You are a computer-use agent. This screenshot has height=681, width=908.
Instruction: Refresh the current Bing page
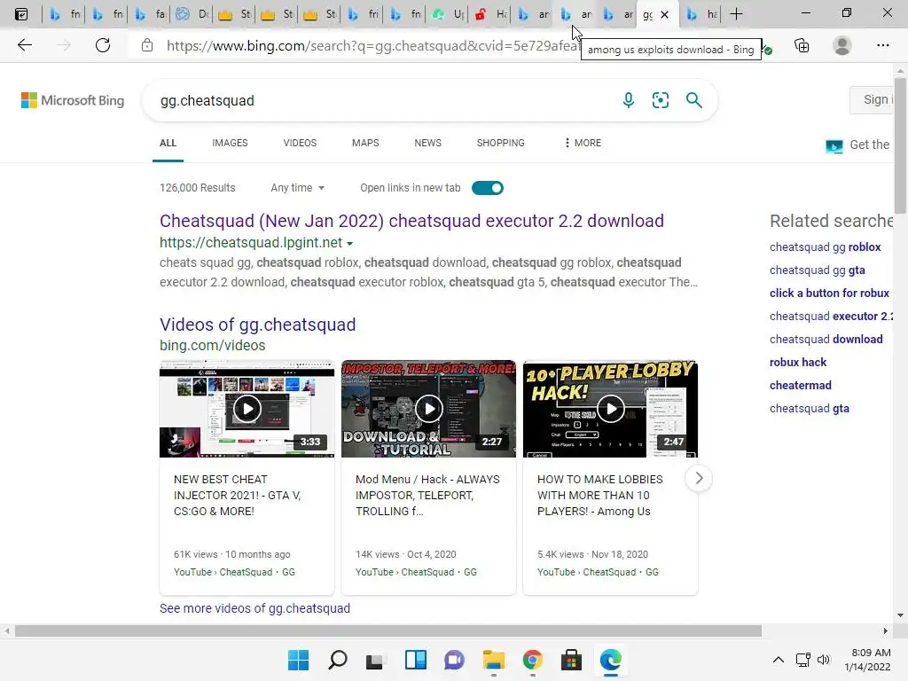(x=103, y=45)
